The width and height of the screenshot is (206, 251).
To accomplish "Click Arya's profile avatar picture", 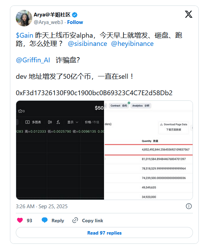I will click(x=24, y=18).
